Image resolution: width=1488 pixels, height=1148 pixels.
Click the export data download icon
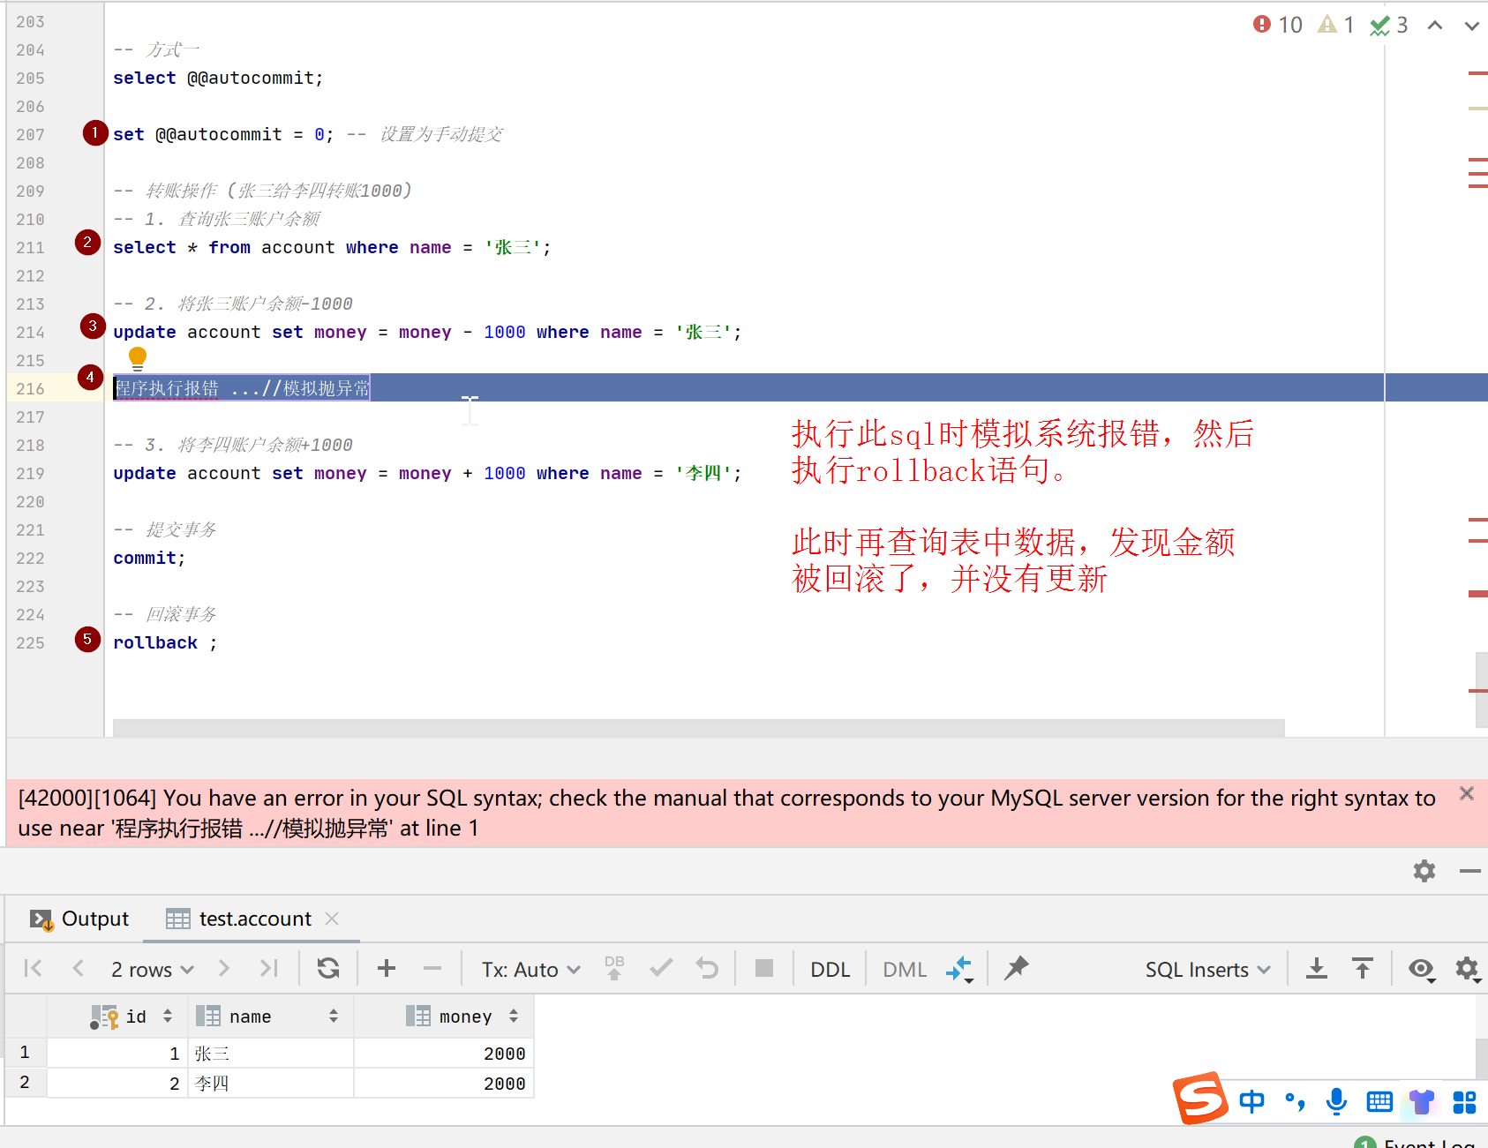pyautogui.click(x=1316, y=969)
